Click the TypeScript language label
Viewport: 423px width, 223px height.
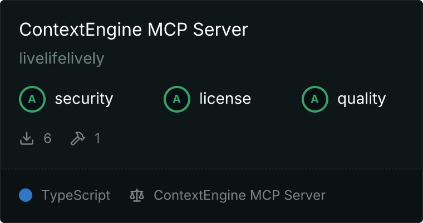tap(76, 196)
